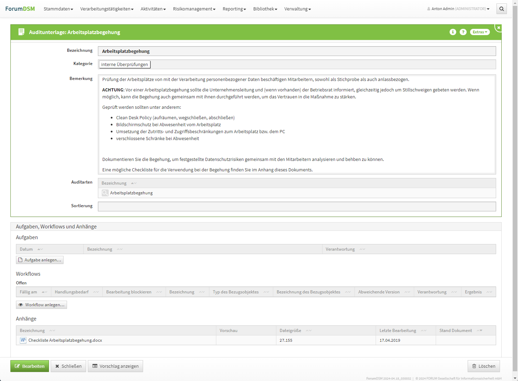This screenshot has height=381, width=518.
Task: Close the Auditunterlage panel with X
Action: click(499, 27)
